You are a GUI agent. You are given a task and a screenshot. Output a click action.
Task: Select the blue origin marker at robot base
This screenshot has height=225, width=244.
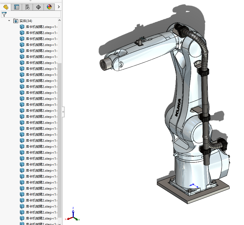tap(193, 185)
